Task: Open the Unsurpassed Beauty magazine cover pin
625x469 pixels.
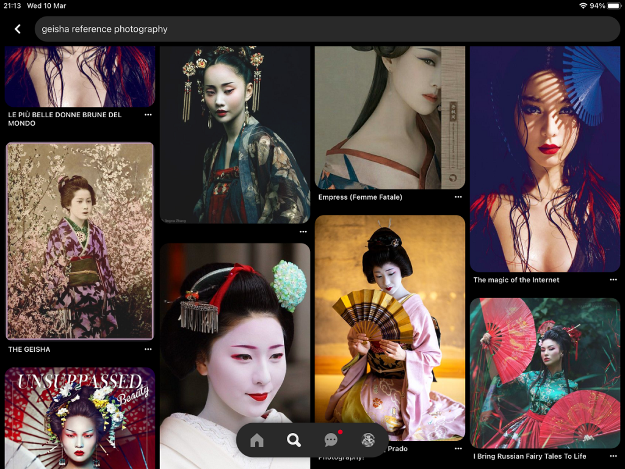Action: [79, 418]
